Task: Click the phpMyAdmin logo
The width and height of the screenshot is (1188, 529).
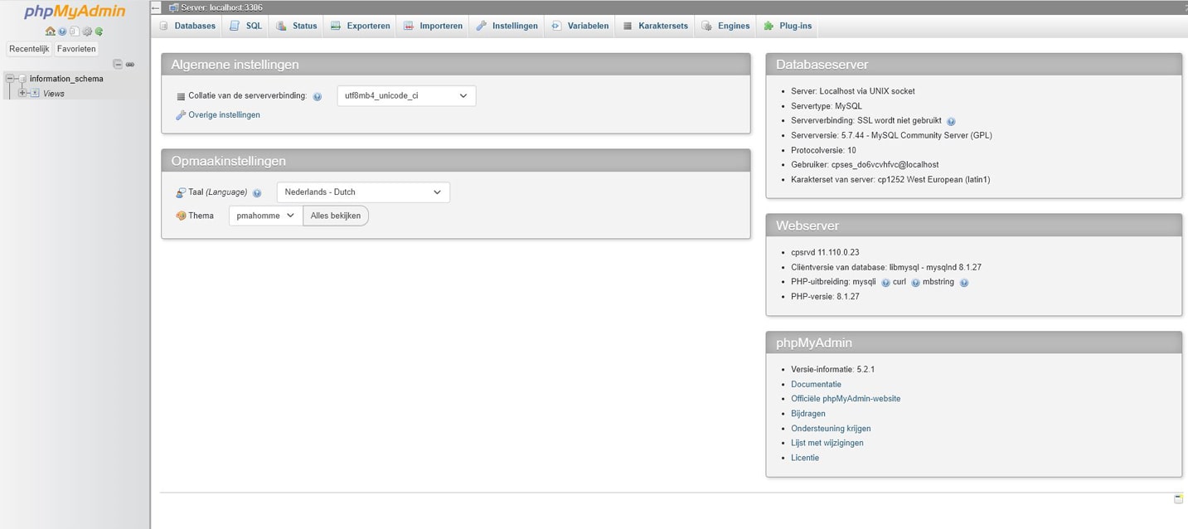Action: (x=75, y=12)
